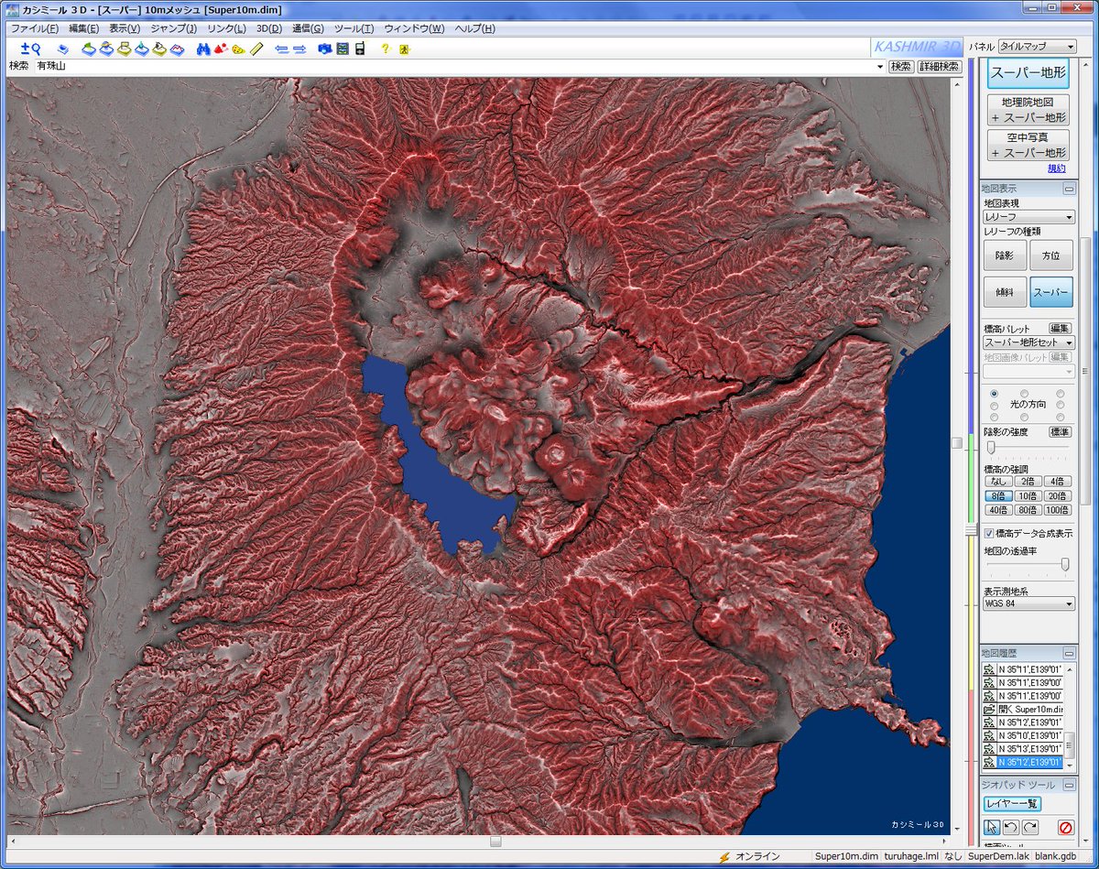Click the map horizontal scrollbar thumb
The image size is (1099, 869).
click(495, 841)
